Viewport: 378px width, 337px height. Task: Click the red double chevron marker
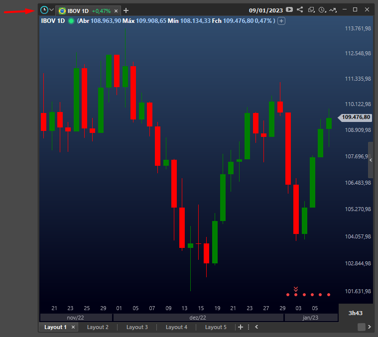(x=296, y=289)
